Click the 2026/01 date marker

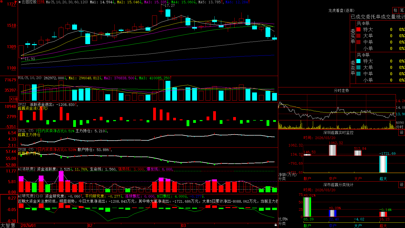[29, 225]
